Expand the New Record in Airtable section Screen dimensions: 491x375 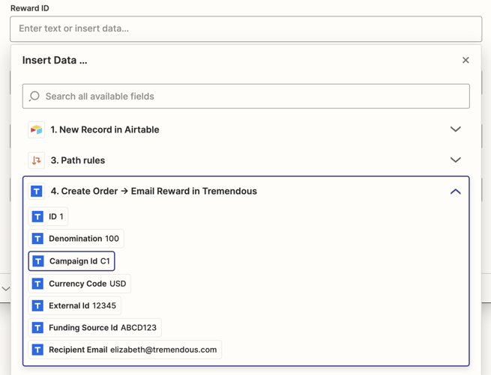(x=455, y=129)
